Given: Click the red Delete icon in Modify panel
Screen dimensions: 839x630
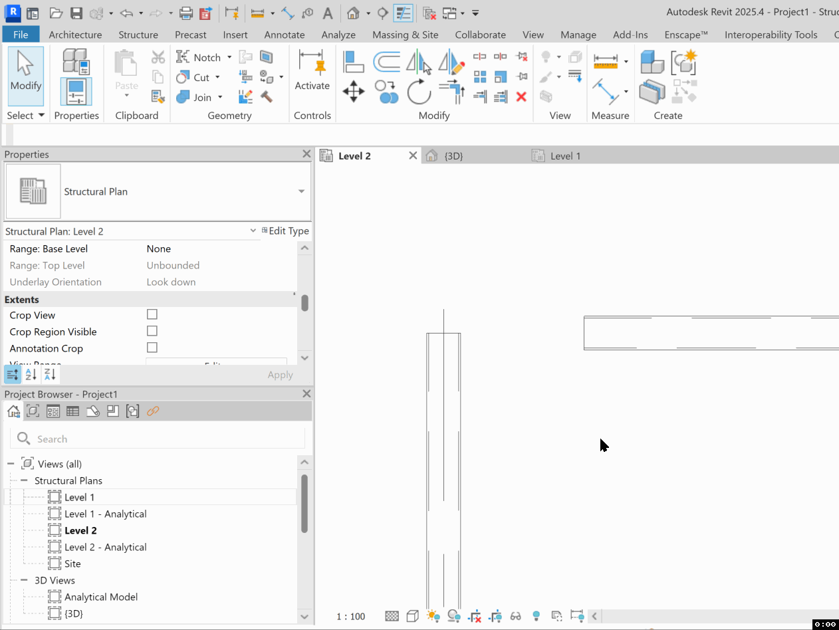Looking at the screenshot, I should tap(521, 96).
